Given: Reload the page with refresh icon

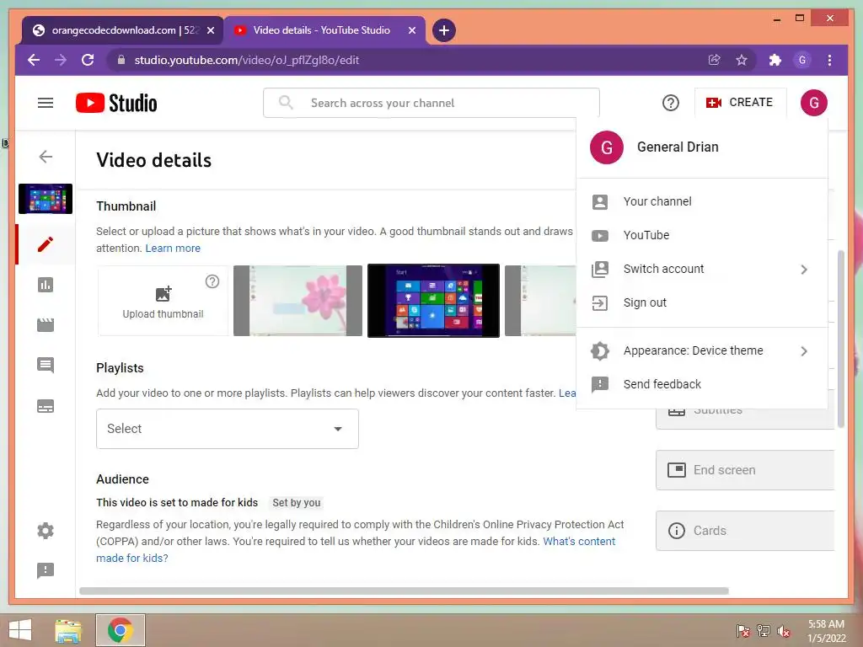Looking at the screenshot, I should click(x=88, y=60).
